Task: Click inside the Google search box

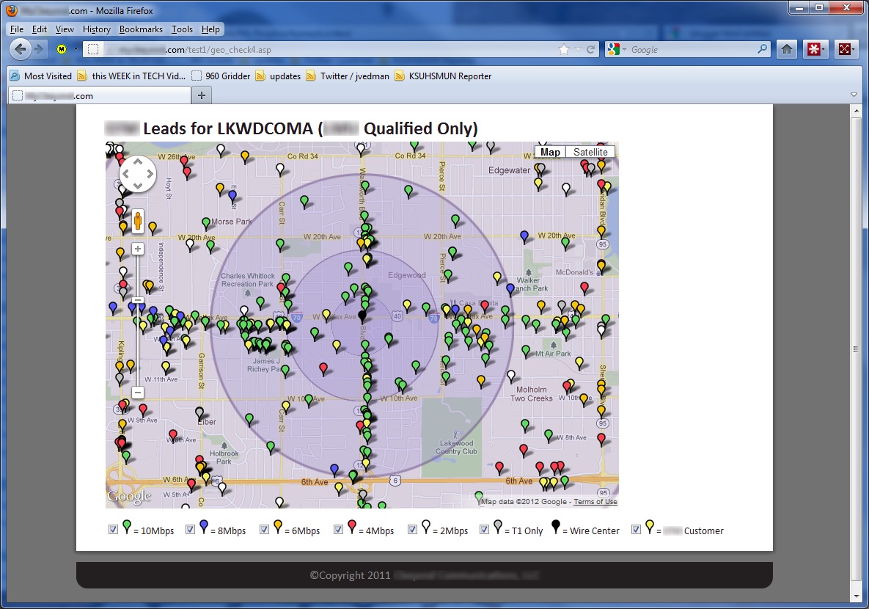Action: pyautogui.click(x=692, y=49)
